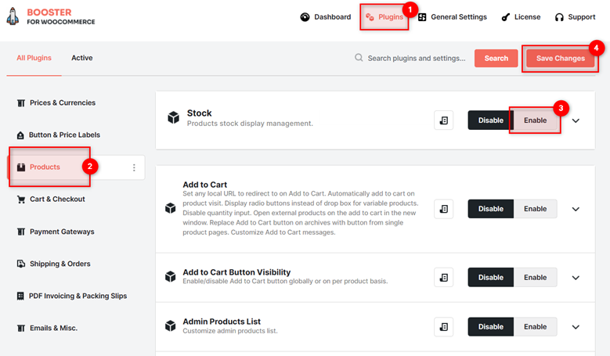Click the Search button
Image resolution: width=610 pixels, height=356 pixels.
click(x=496, y=59)
